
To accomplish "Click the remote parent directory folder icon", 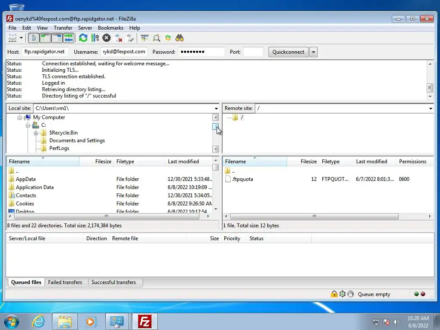I will point(228,171).
